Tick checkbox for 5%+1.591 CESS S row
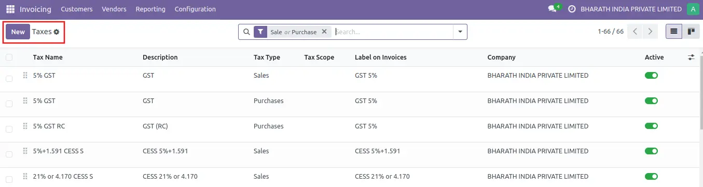This screenshot has width=703, height=187. [x=9, y=154]
